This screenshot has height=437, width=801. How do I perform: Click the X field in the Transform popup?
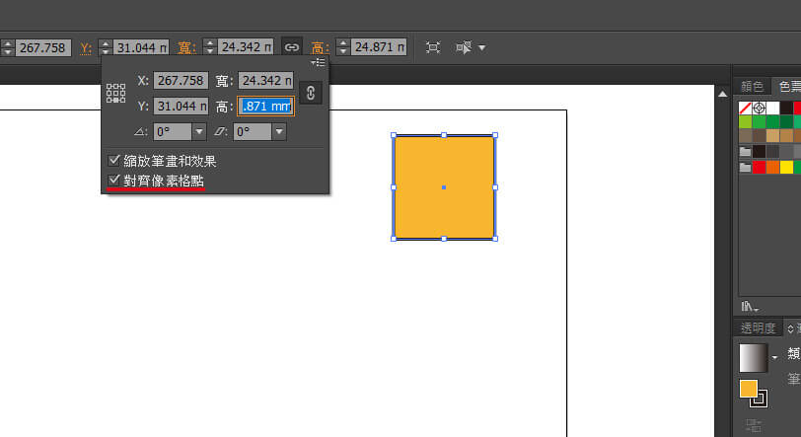pos(181,81)
